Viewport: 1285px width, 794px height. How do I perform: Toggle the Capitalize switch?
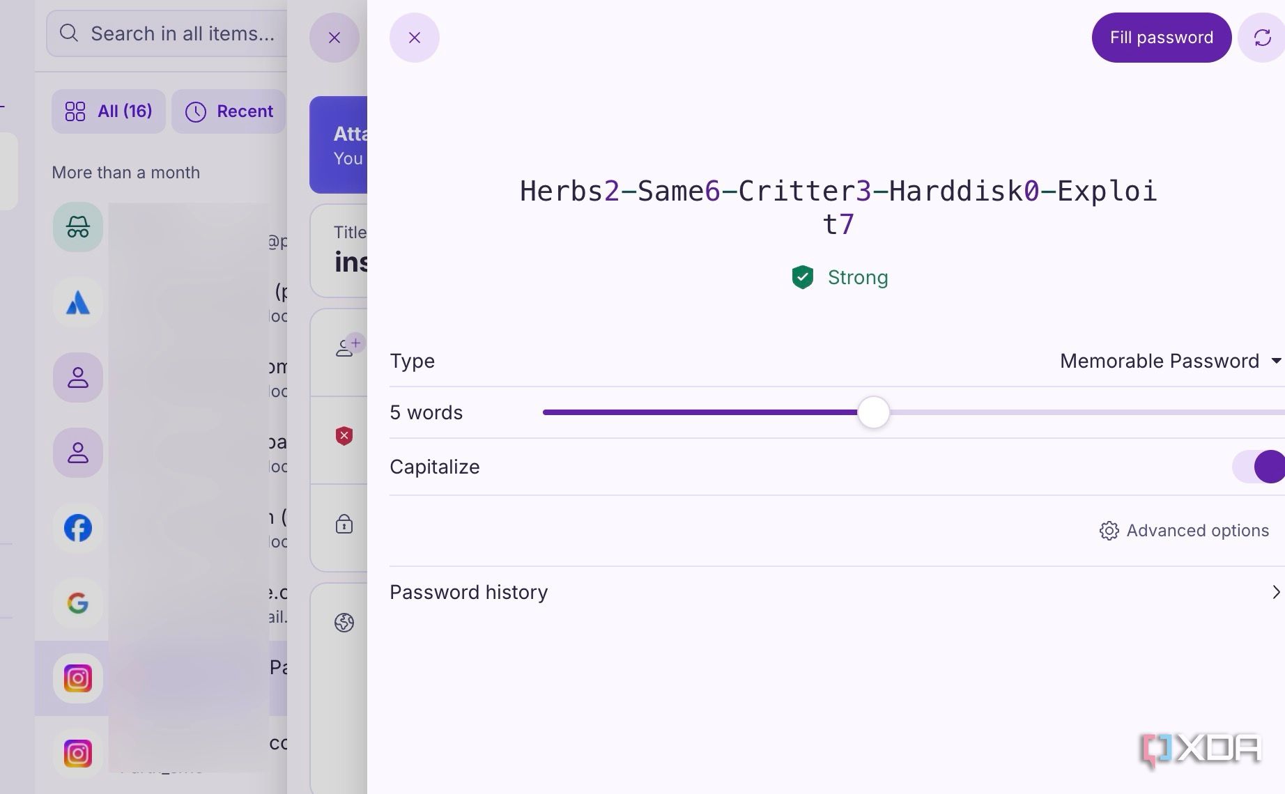[1259, 467]
